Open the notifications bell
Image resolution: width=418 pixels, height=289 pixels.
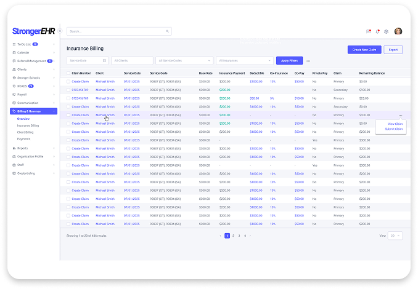(x=377, y=31)
